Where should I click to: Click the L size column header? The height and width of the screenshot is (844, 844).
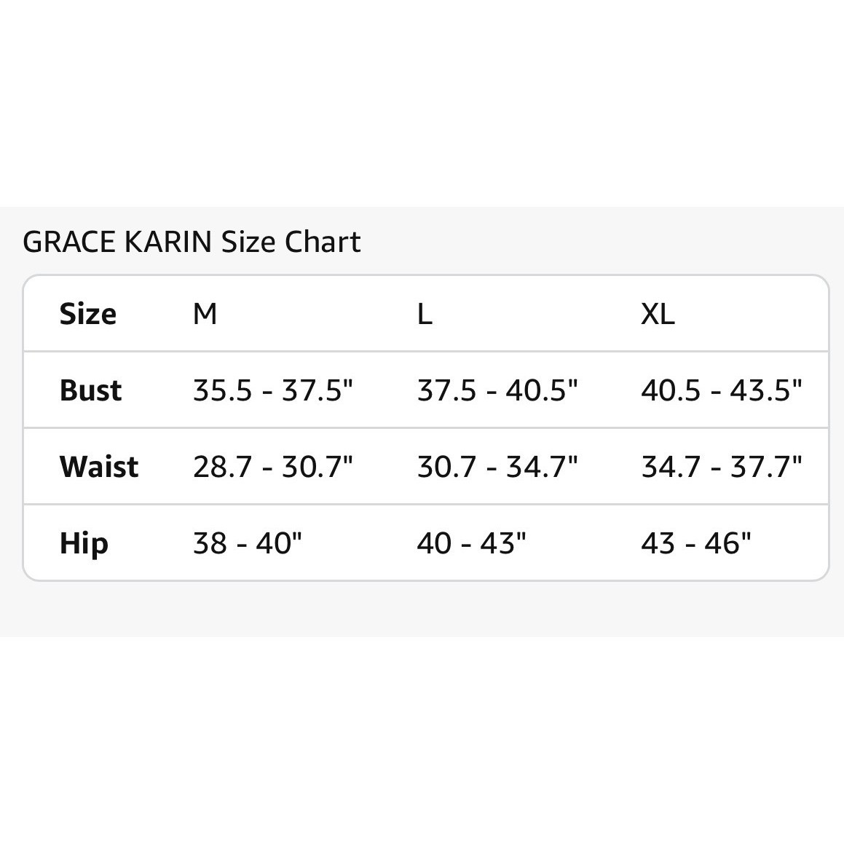point(425,314)
